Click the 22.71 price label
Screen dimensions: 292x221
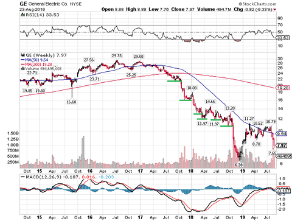32,72
